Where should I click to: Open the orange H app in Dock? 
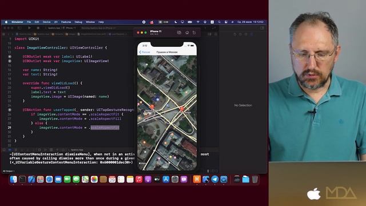pyautogui.click(x=197, y=179)
